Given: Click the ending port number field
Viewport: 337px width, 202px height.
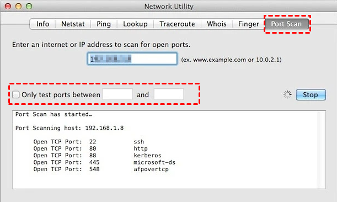Looking at the screenshot, I should tap(169, 94).
